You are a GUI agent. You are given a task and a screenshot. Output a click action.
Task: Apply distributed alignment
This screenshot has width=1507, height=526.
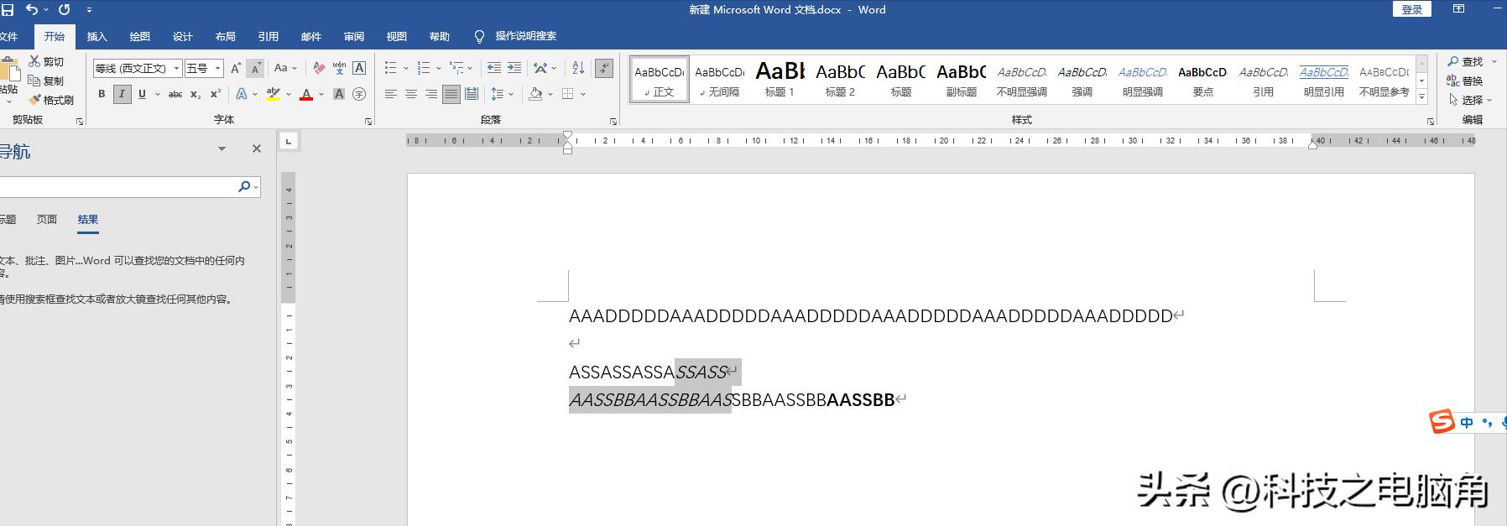(x=472, y=94)
